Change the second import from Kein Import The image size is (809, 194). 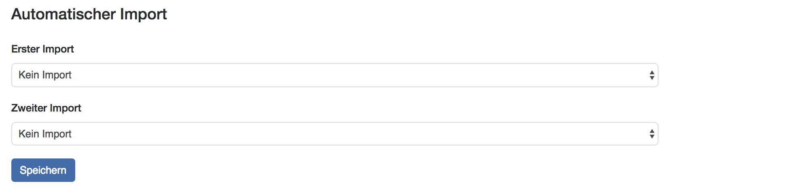click(x=335, y=134)
